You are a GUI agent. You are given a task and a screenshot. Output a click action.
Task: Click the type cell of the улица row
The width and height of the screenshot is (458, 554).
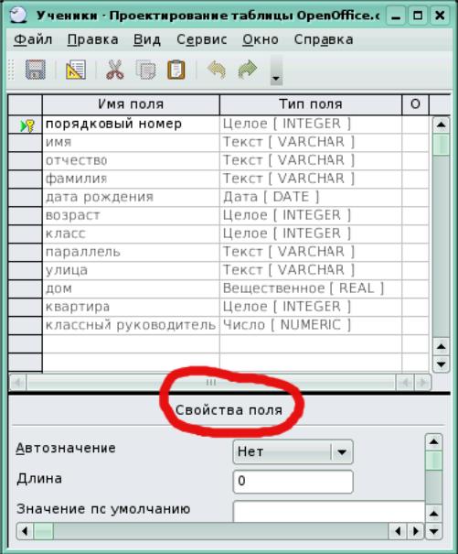[x=311, y=271]
